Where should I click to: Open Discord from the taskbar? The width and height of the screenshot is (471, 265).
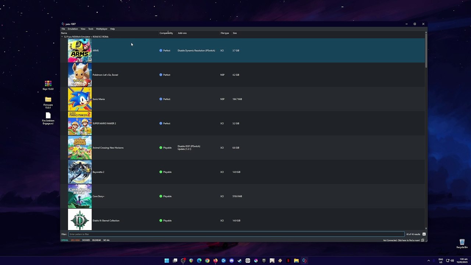click(231, 261)
